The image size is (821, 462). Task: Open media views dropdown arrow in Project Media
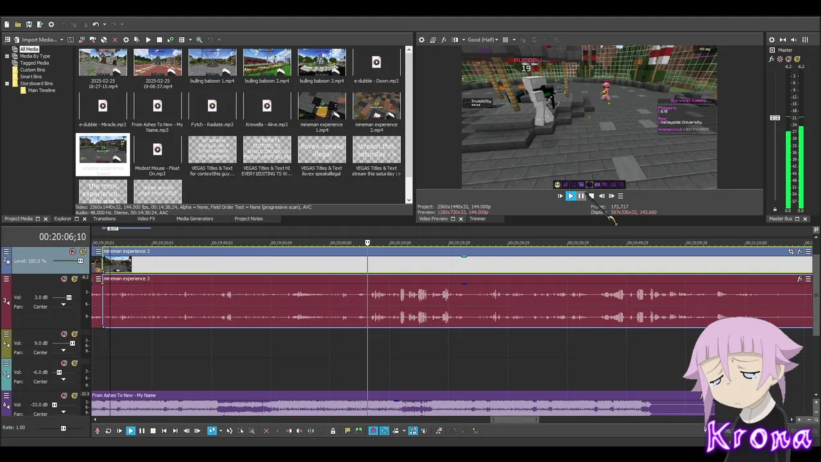tap(190, 40)
